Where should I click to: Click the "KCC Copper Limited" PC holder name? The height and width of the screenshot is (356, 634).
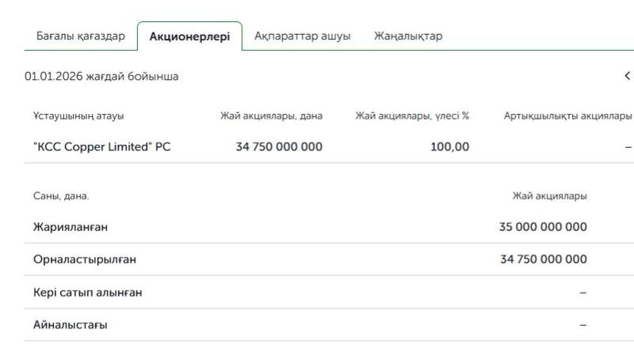101,146
